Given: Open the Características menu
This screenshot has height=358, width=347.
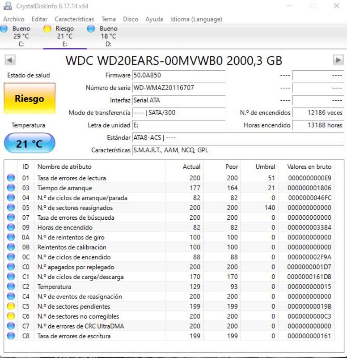Looking at the screenshot, I should coord(74,19).
